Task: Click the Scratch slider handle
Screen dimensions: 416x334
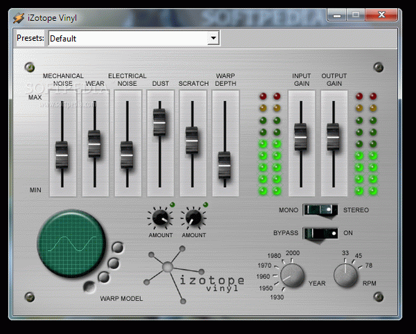Action: 192,141
